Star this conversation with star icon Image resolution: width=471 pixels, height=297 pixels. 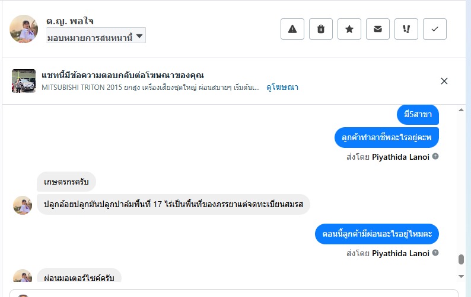[x=349, y=29]
